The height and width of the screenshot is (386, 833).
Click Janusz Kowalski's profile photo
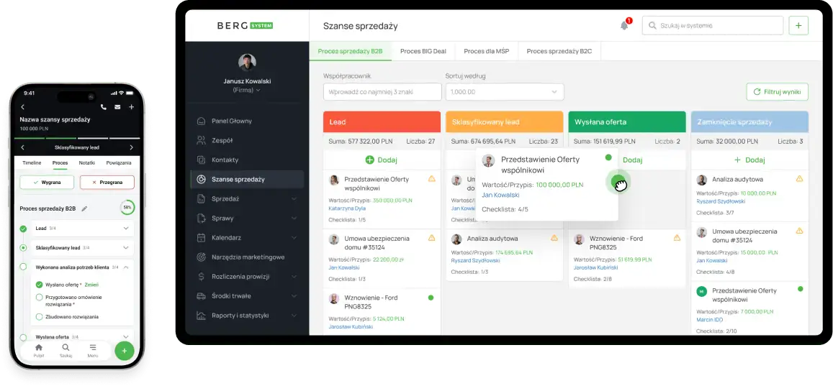click(247, 63)
